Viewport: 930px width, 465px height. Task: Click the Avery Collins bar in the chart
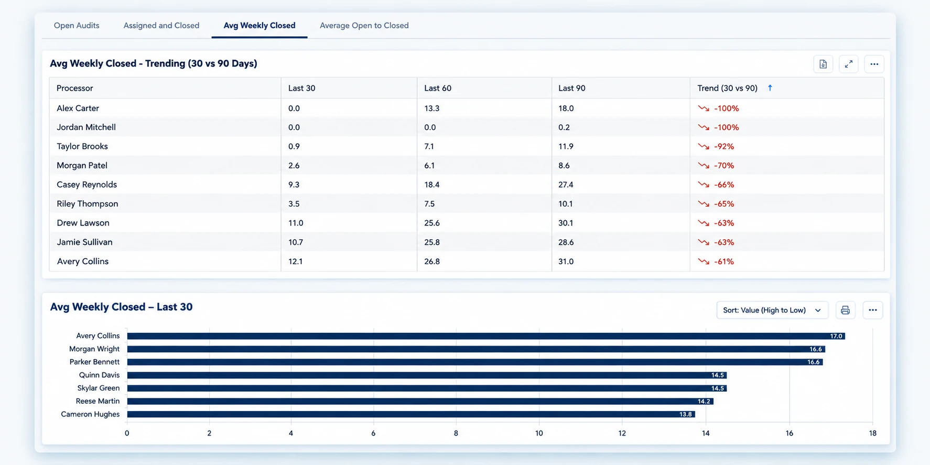click(486, 336)
